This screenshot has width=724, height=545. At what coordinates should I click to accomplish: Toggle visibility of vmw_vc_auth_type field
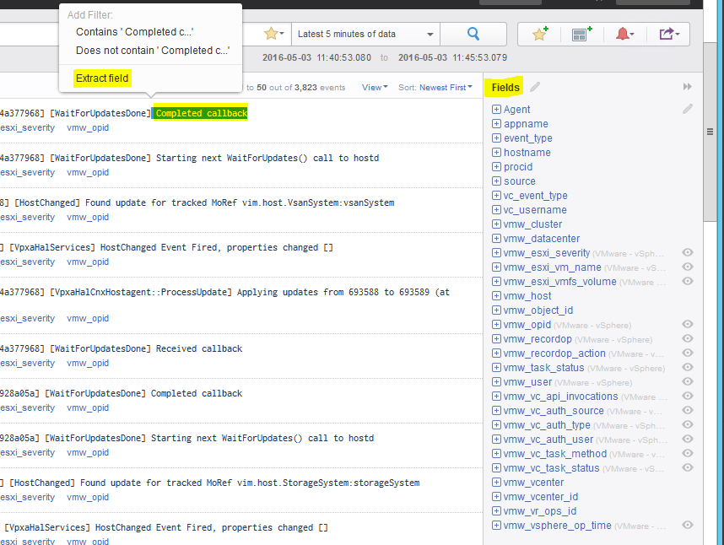pyautogui.click(x=688, y=424)
